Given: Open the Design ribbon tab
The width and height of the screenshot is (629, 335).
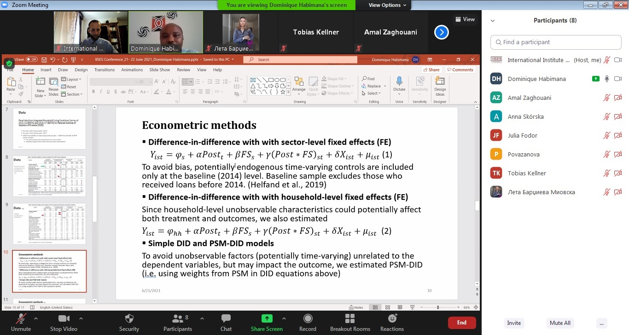Looking at the screenshot, I should (x=81, y=70).
